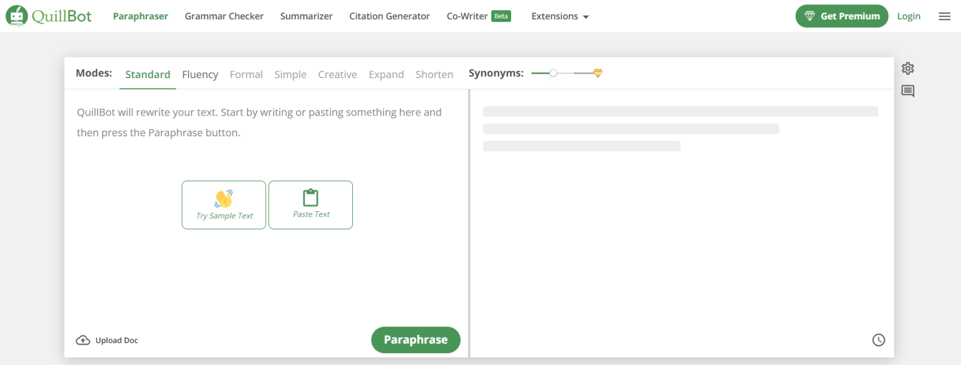Screen dimensions: 961x365
Task: Try Sample Text waving hand button
Action: click(x=224, y=205)
